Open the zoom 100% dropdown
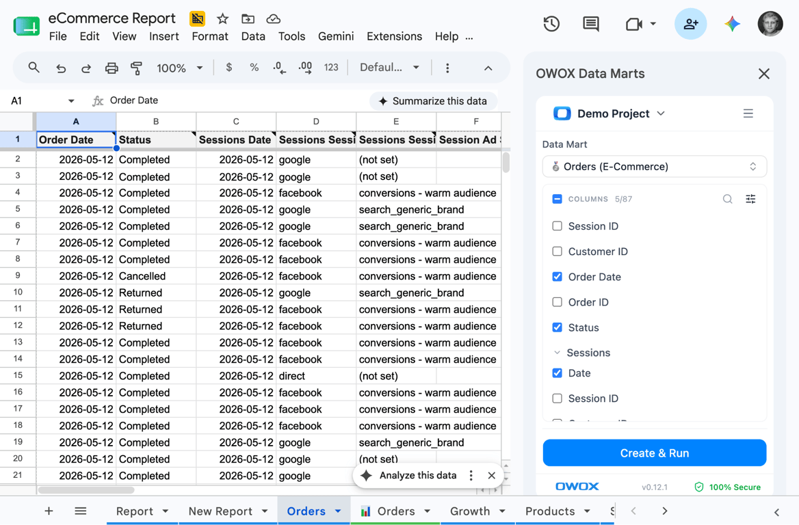The image size is (799, 525). (179, 68)
